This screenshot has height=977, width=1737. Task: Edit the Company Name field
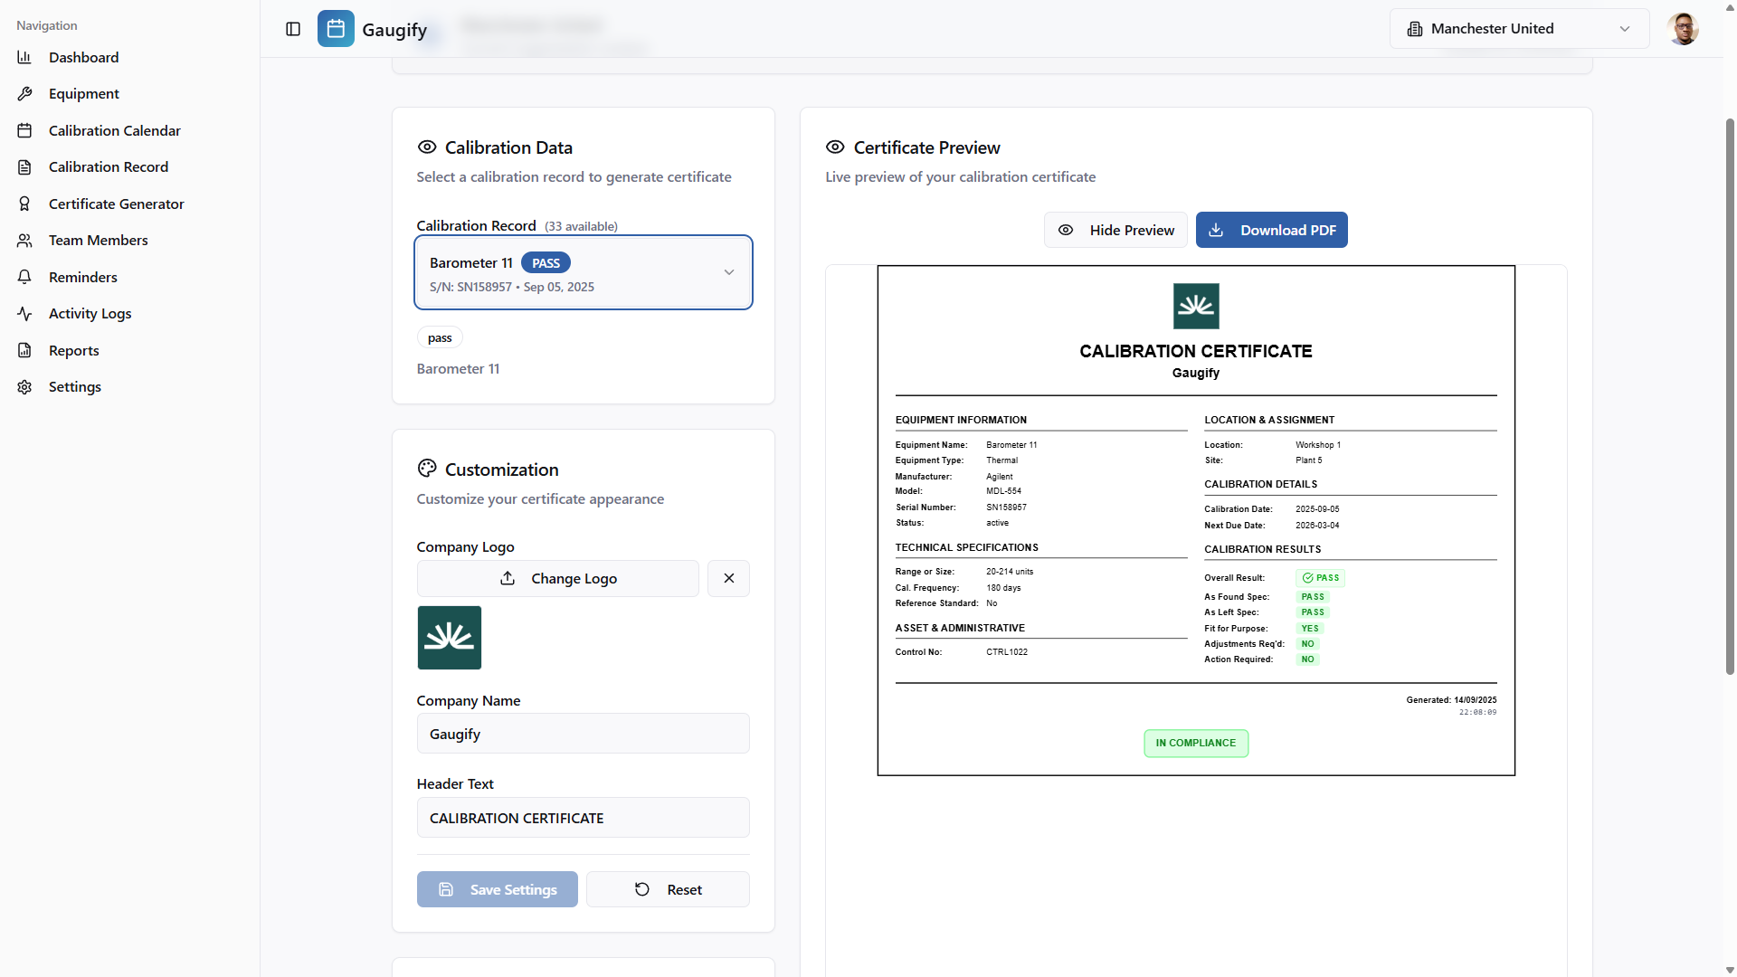[584, 734]
